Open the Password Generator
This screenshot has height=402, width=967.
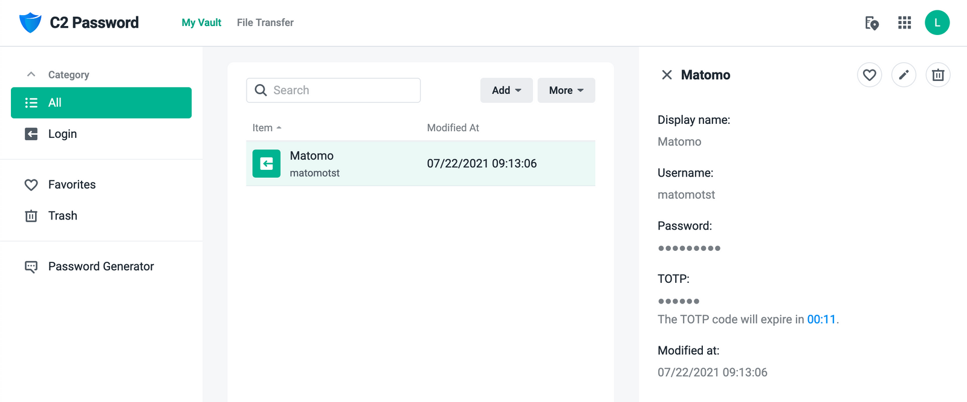101,267
